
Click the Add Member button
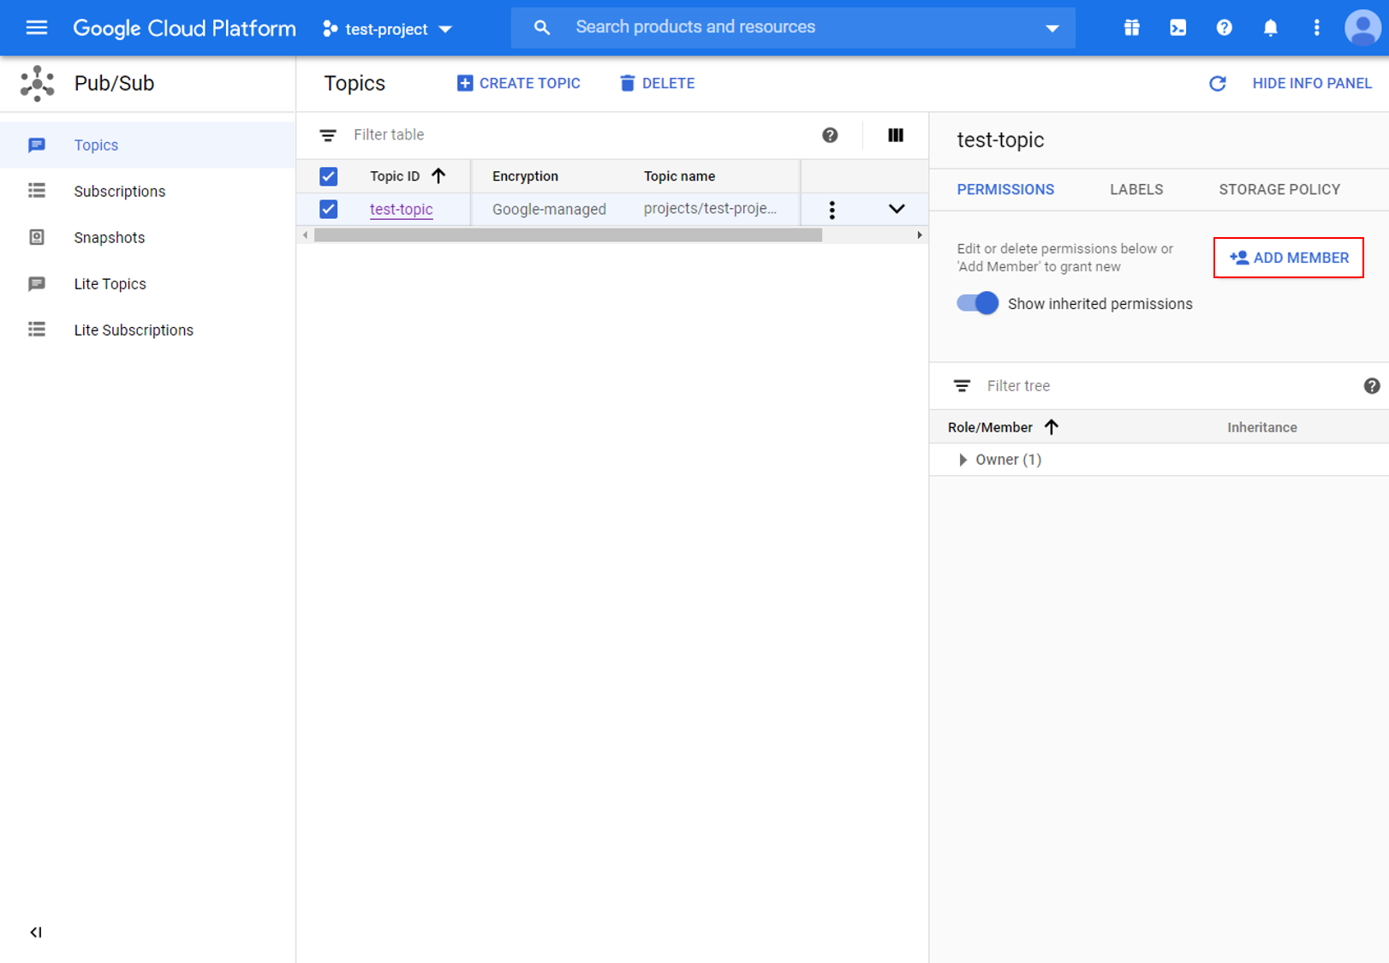(x=1289, y=258)
